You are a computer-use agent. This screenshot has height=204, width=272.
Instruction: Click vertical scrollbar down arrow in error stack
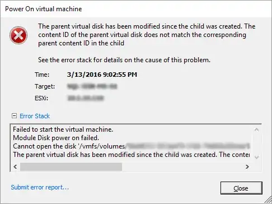(256, 157)
